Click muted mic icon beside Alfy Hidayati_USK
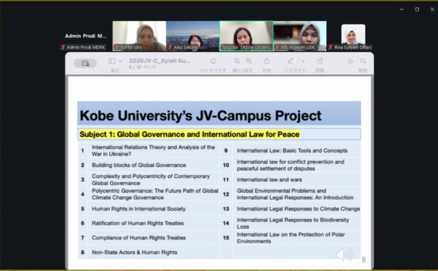 277,47
